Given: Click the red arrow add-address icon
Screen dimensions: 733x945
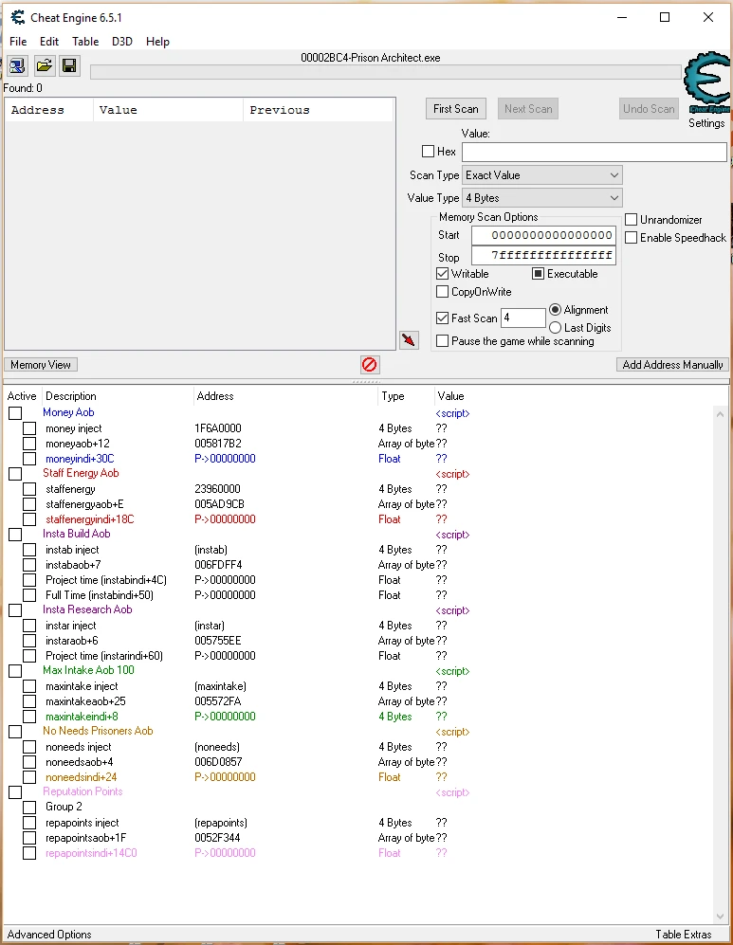Looking at the screenshot, I should pos(409,340).
